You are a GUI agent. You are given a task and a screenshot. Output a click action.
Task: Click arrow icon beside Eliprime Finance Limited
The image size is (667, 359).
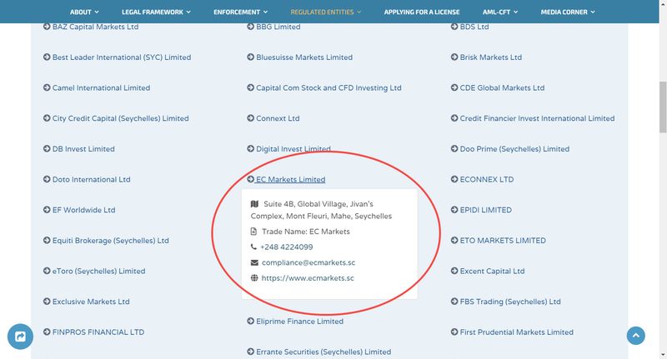tap(251, 322)
